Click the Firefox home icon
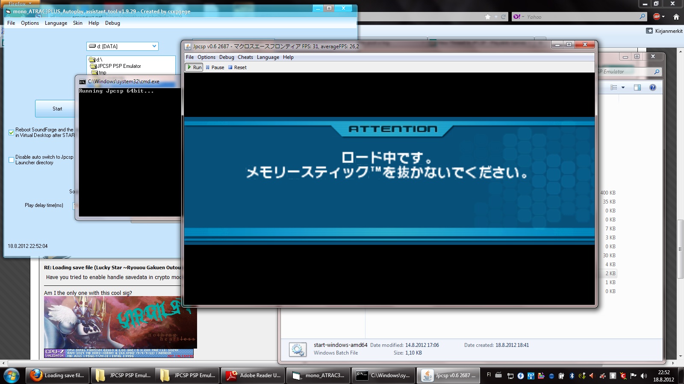The image size is (684, 384). 676,17
